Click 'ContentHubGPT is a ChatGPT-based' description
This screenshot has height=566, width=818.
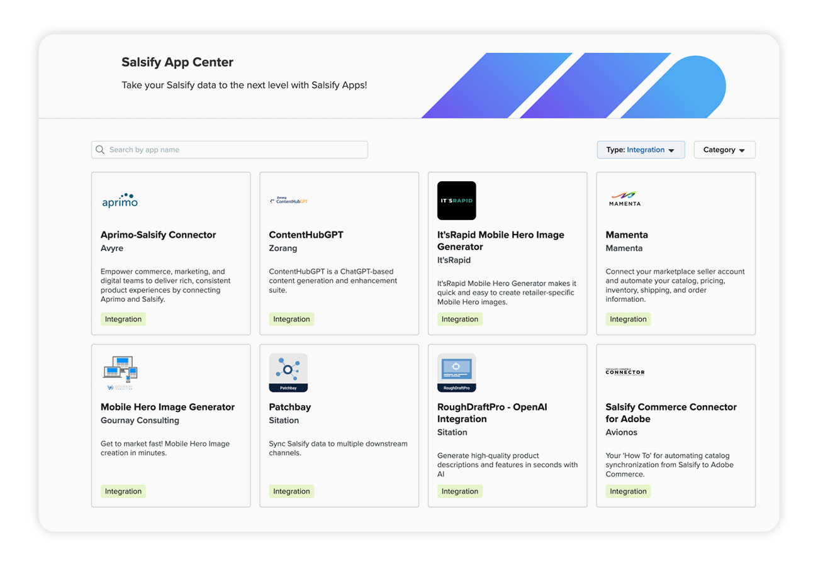tap(333, 281)
